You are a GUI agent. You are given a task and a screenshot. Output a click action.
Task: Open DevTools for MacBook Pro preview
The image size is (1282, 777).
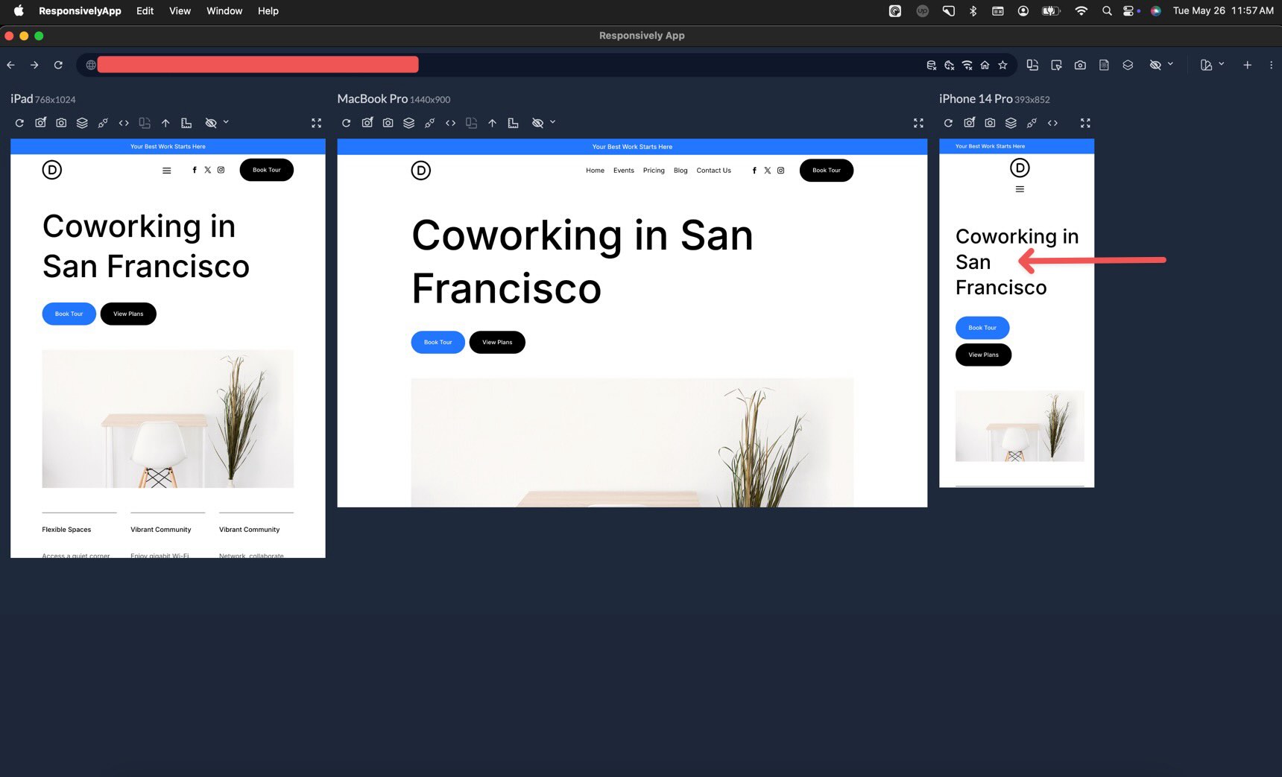pyautogui.click(x=450, y=123)
